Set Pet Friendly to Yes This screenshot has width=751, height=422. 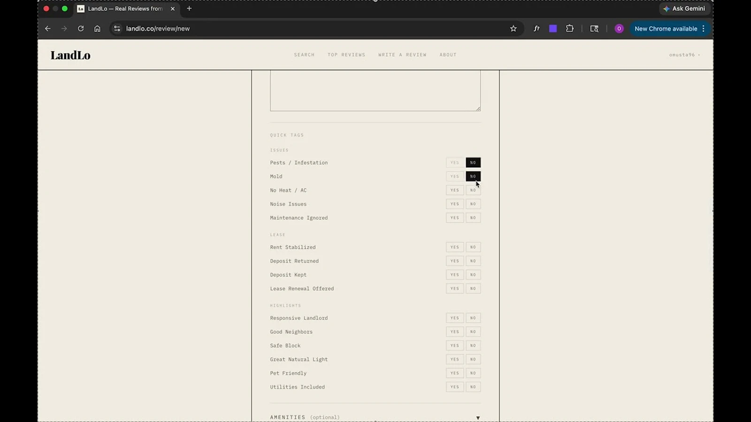click(x=454, y=373)
